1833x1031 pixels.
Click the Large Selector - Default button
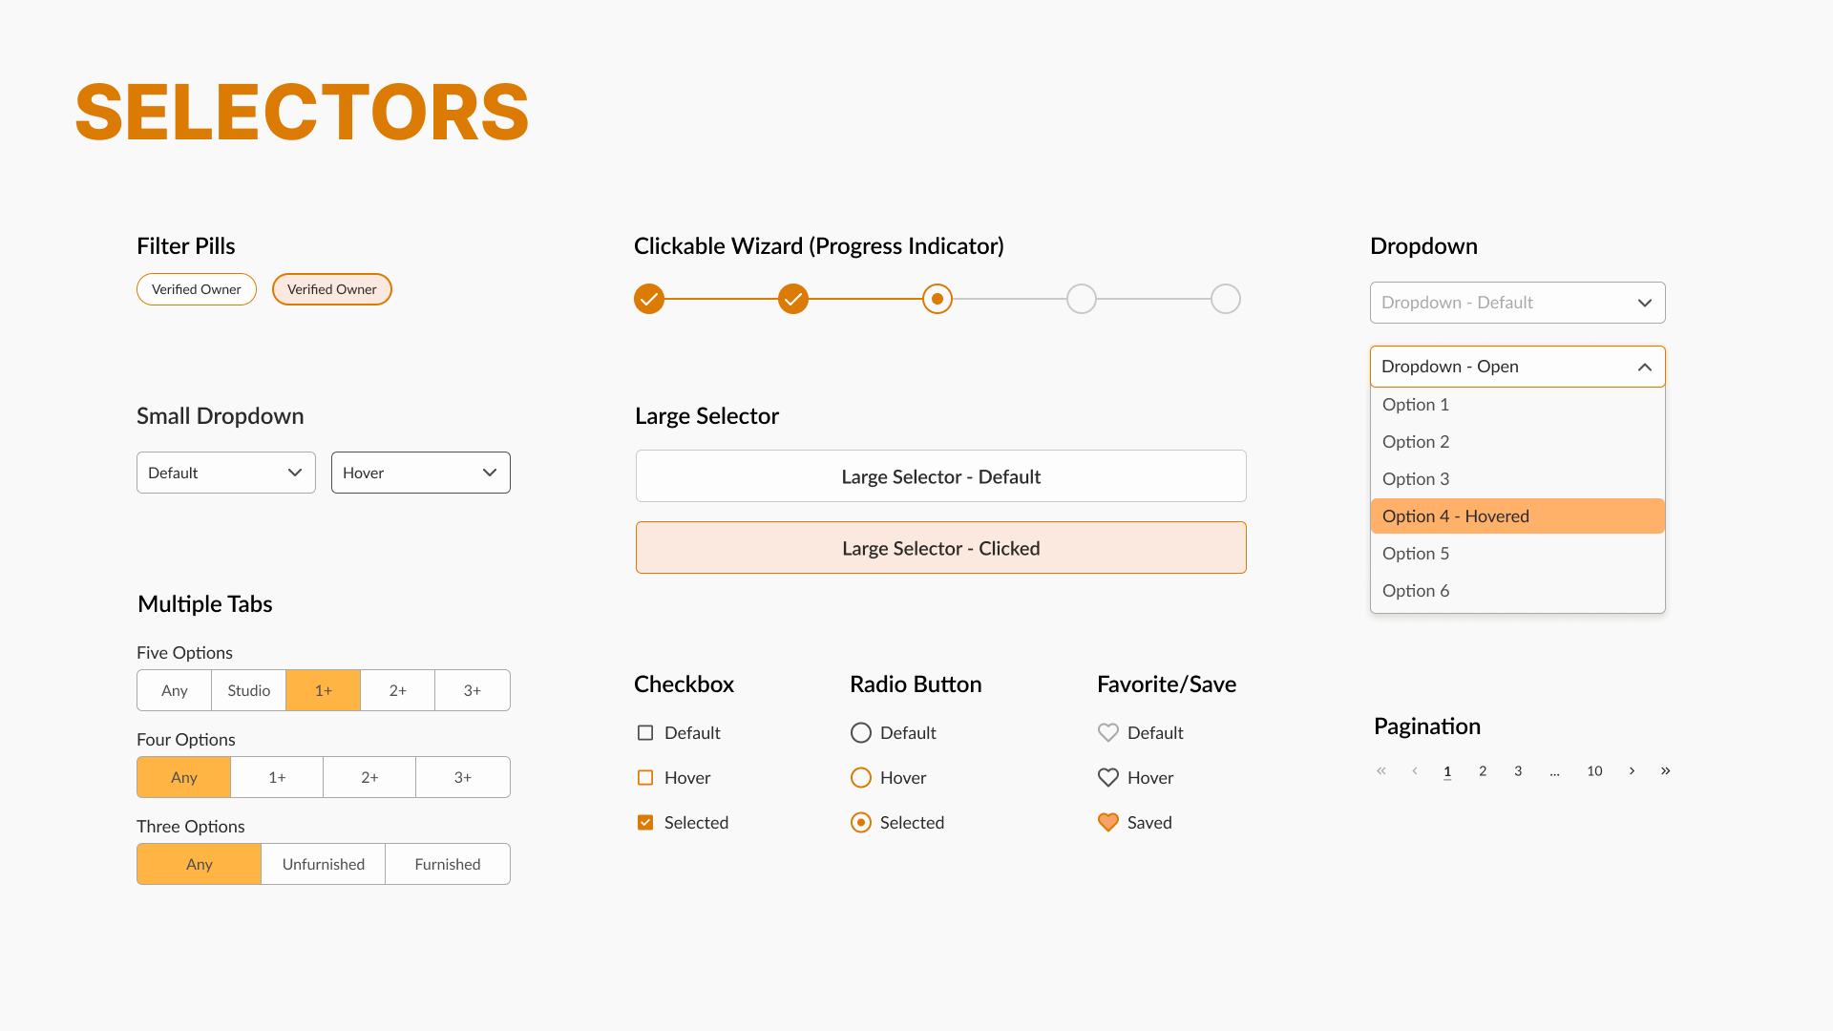tap(940, 476)
